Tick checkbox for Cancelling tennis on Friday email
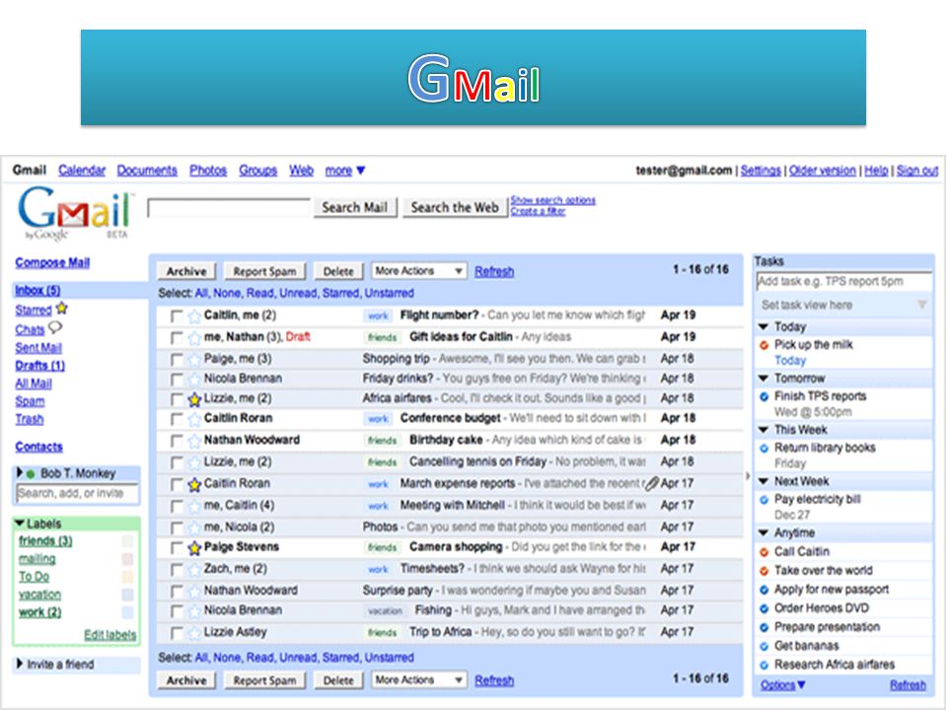 point(177,463)
